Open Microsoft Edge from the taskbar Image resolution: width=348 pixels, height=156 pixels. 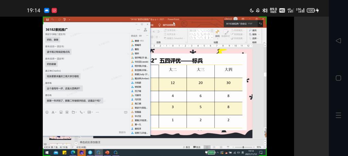point(73,153)
